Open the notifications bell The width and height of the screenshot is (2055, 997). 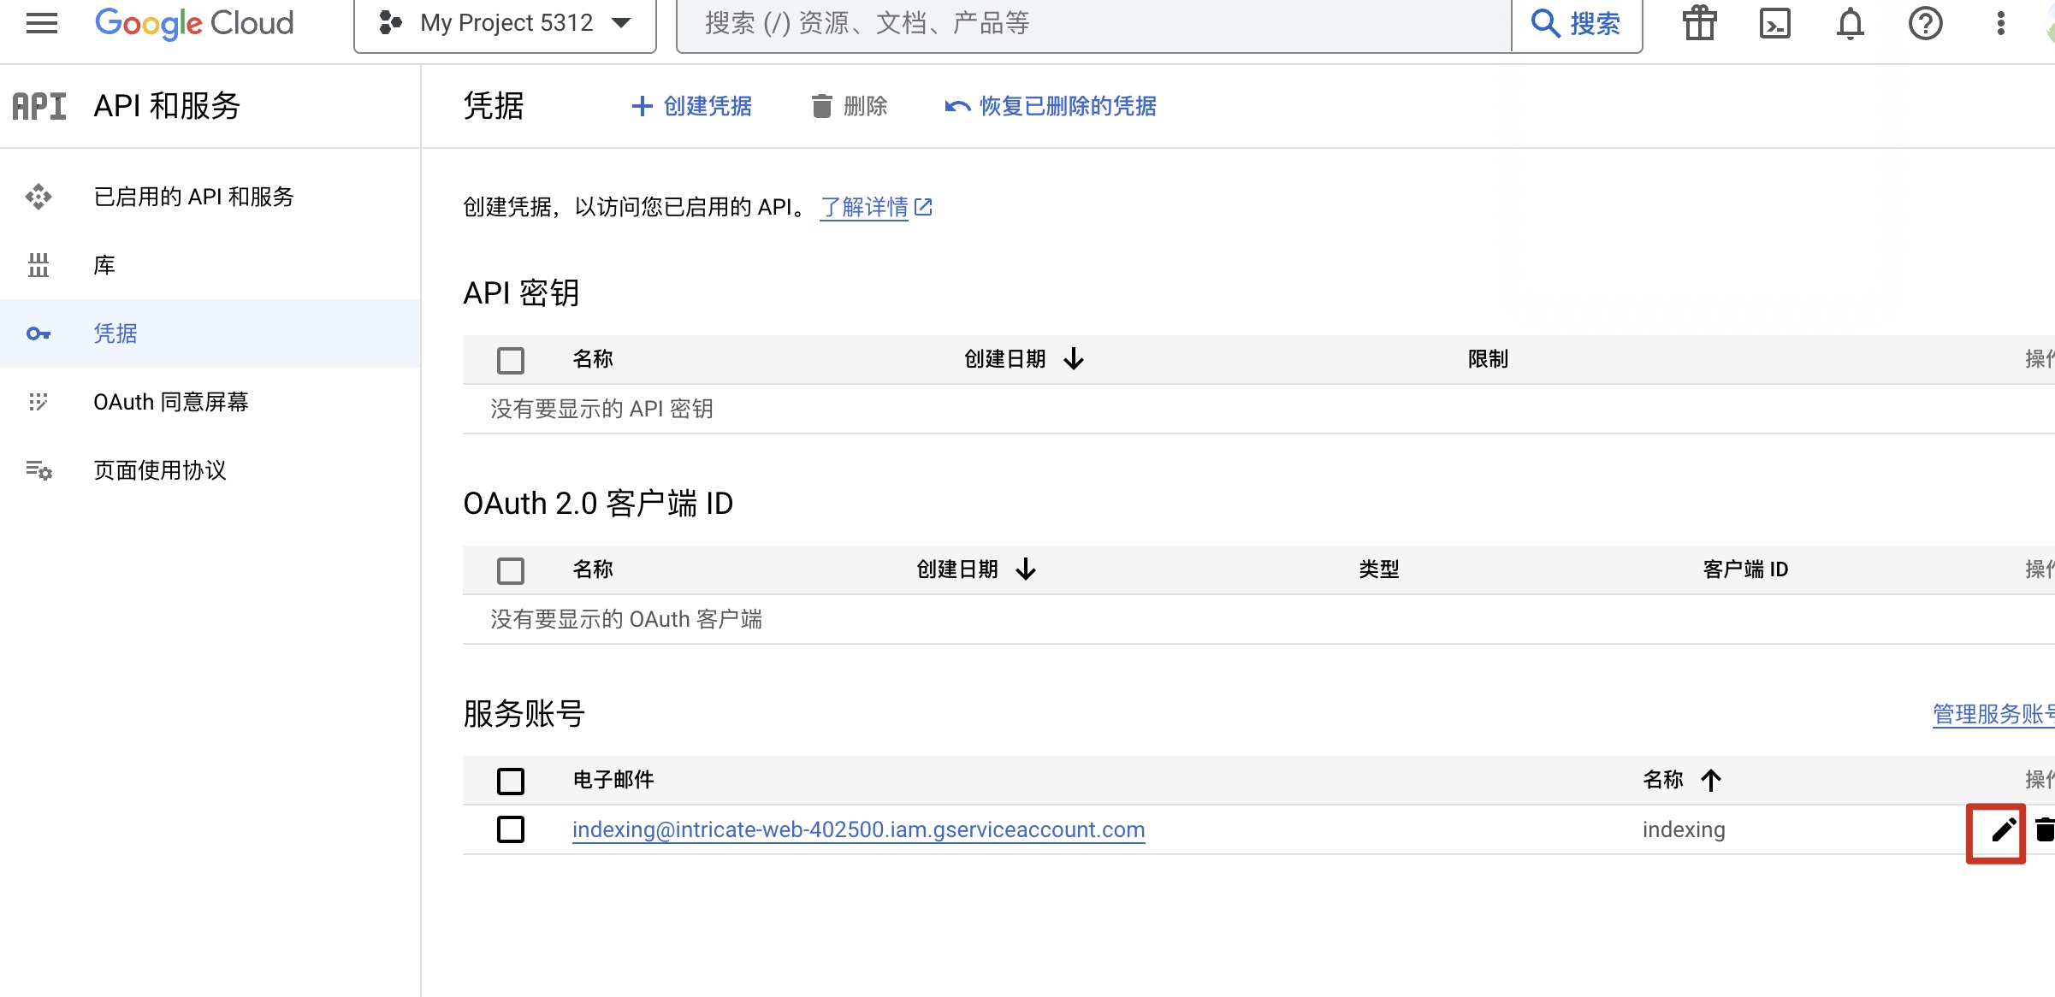tap(1850, 23)
